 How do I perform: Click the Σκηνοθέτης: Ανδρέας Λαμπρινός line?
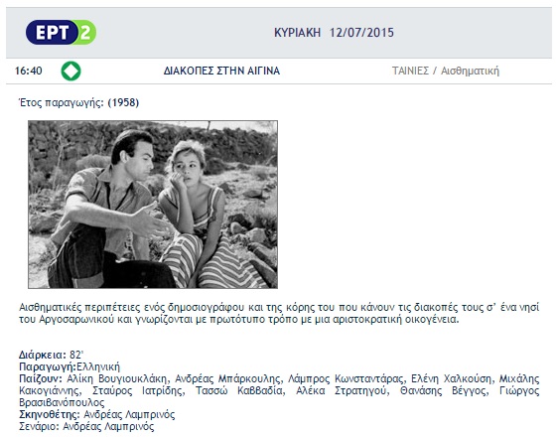(x=97, y=415)
